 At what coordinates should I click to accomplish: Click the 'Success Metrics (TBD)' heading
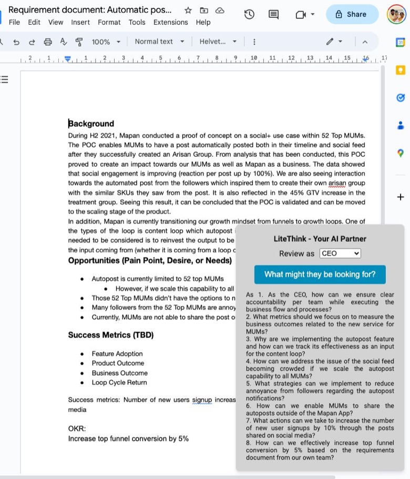click(111, 335)
